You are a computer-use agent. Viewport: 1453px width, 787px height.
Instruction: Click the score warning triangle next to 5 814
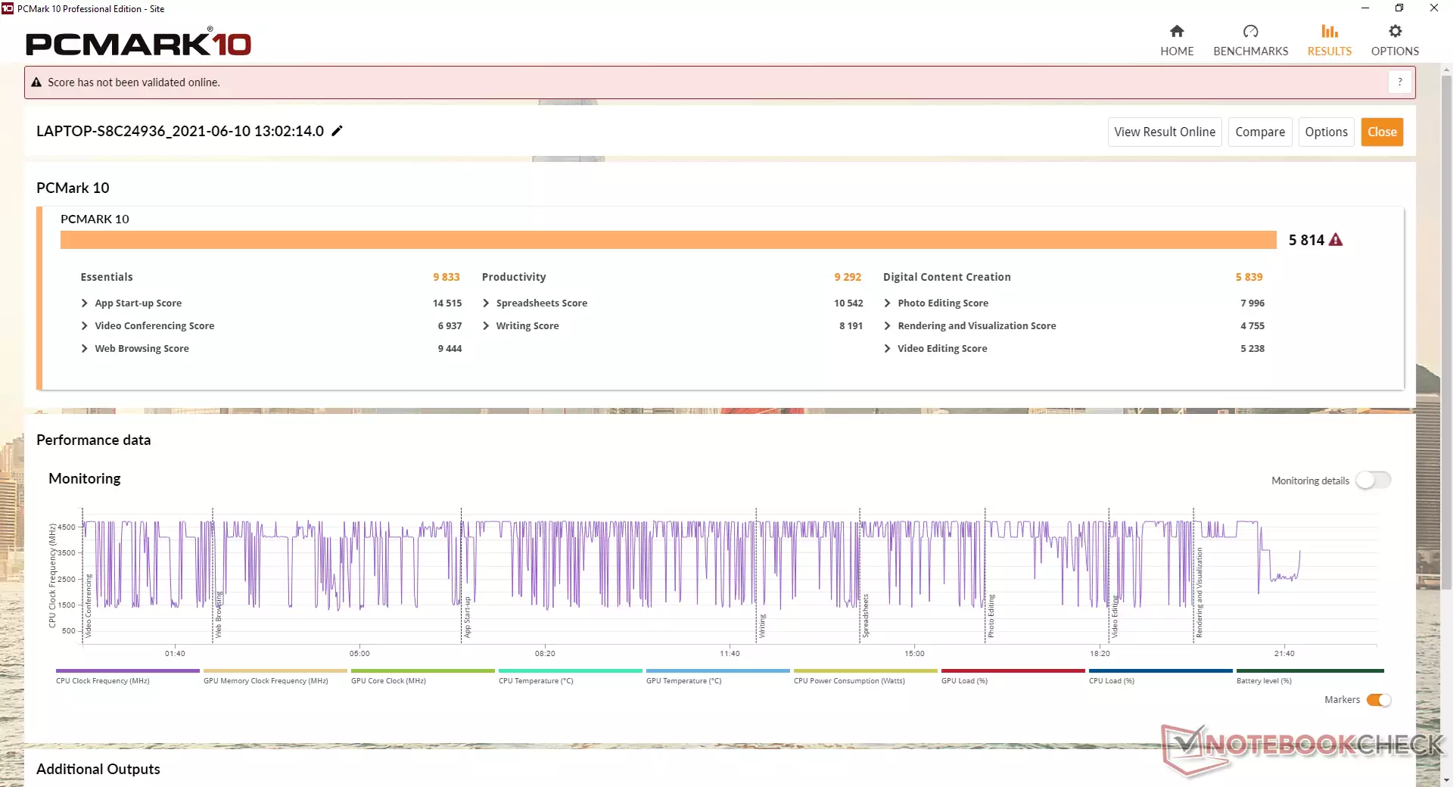tap(1336, 240)
